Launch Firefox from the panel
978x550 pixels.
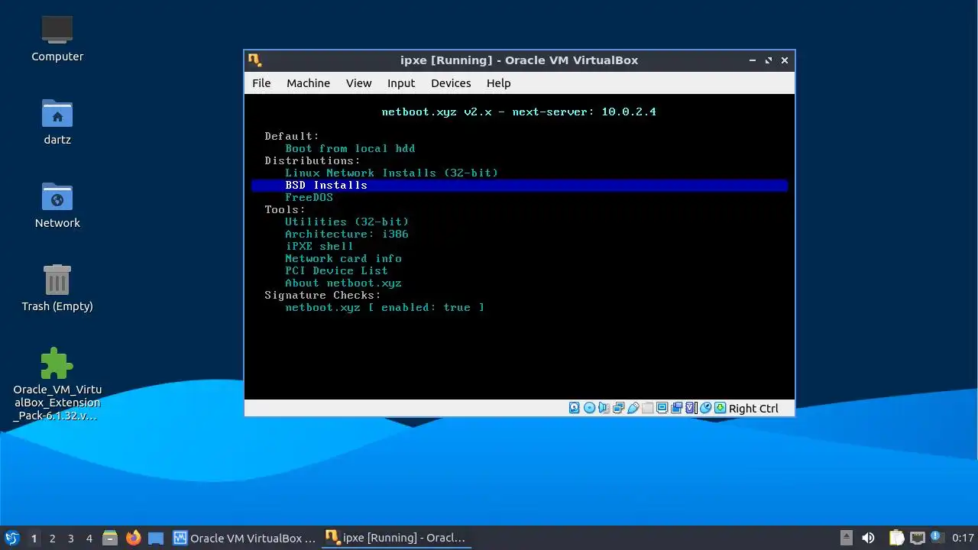134,538
